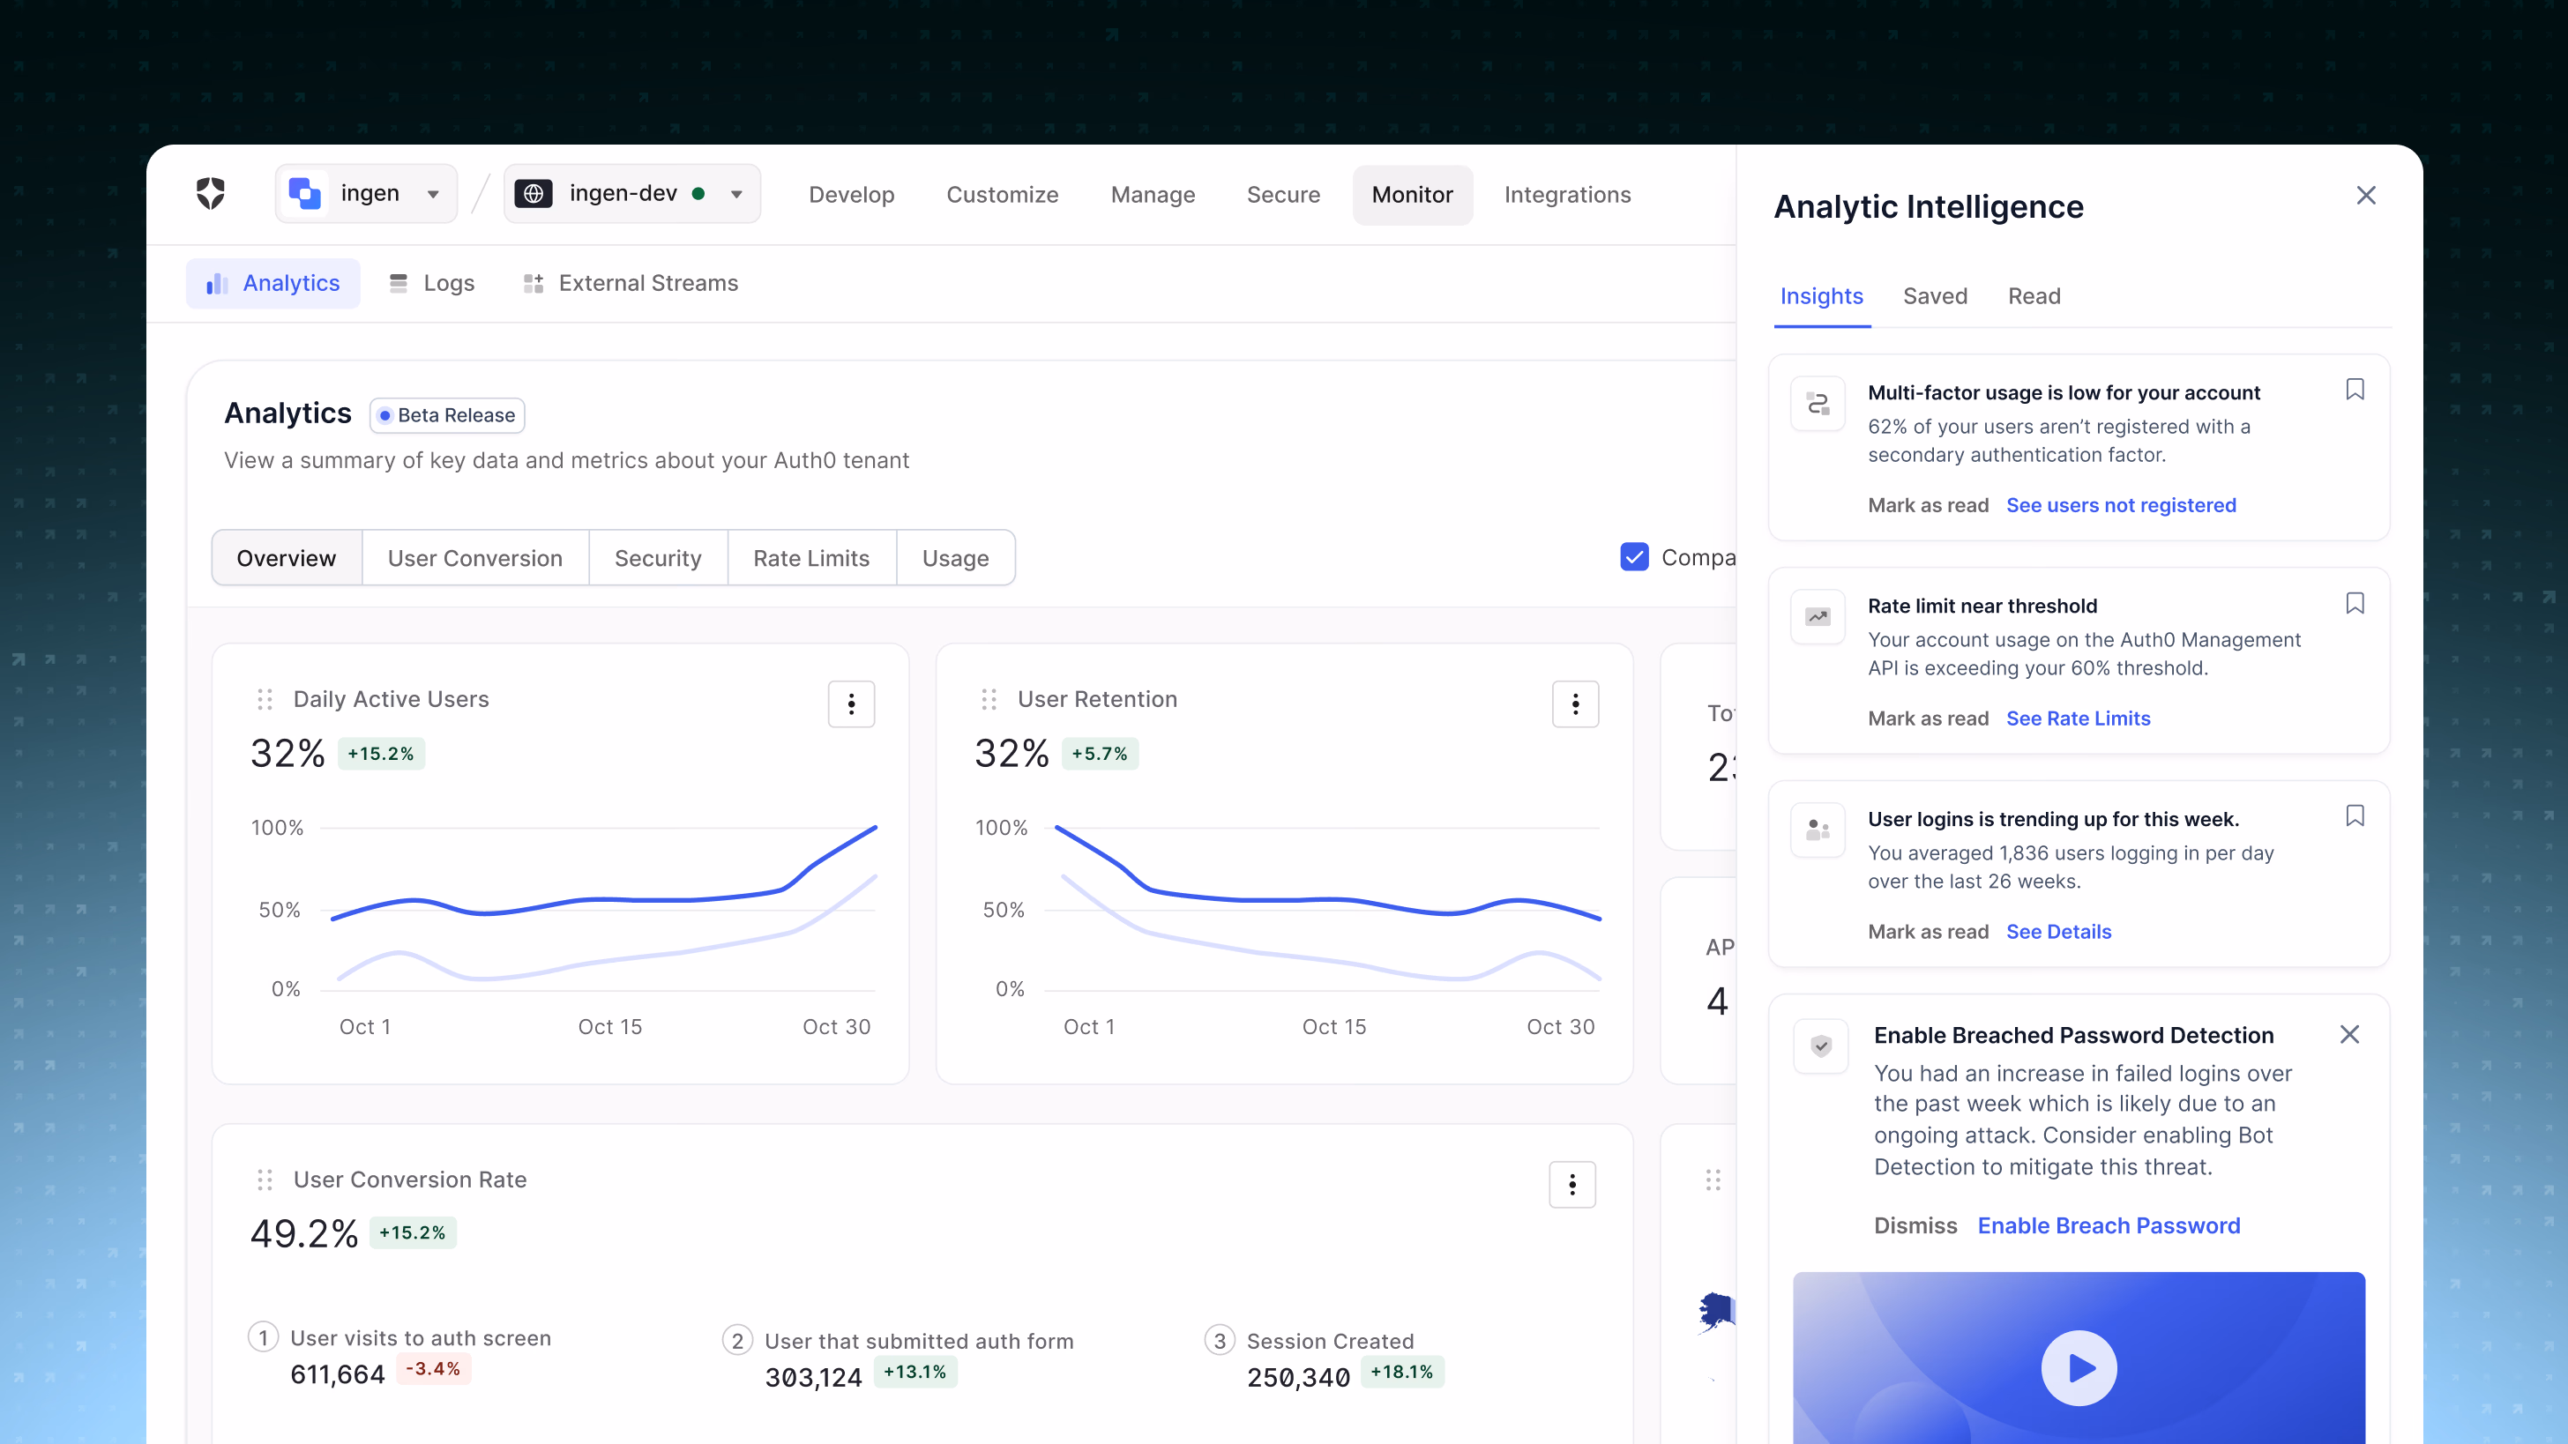Click the Auth0 shield logo
This screenshot has width=2568, height=1444.
point(211,193)
